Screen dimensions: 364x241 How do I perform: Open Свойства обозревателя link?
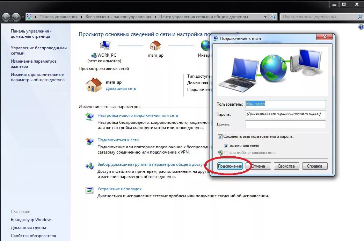pos(33,236)
